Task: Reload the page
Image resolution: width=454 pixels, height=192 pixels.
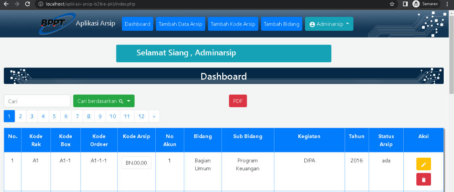Action: [27, 4]
